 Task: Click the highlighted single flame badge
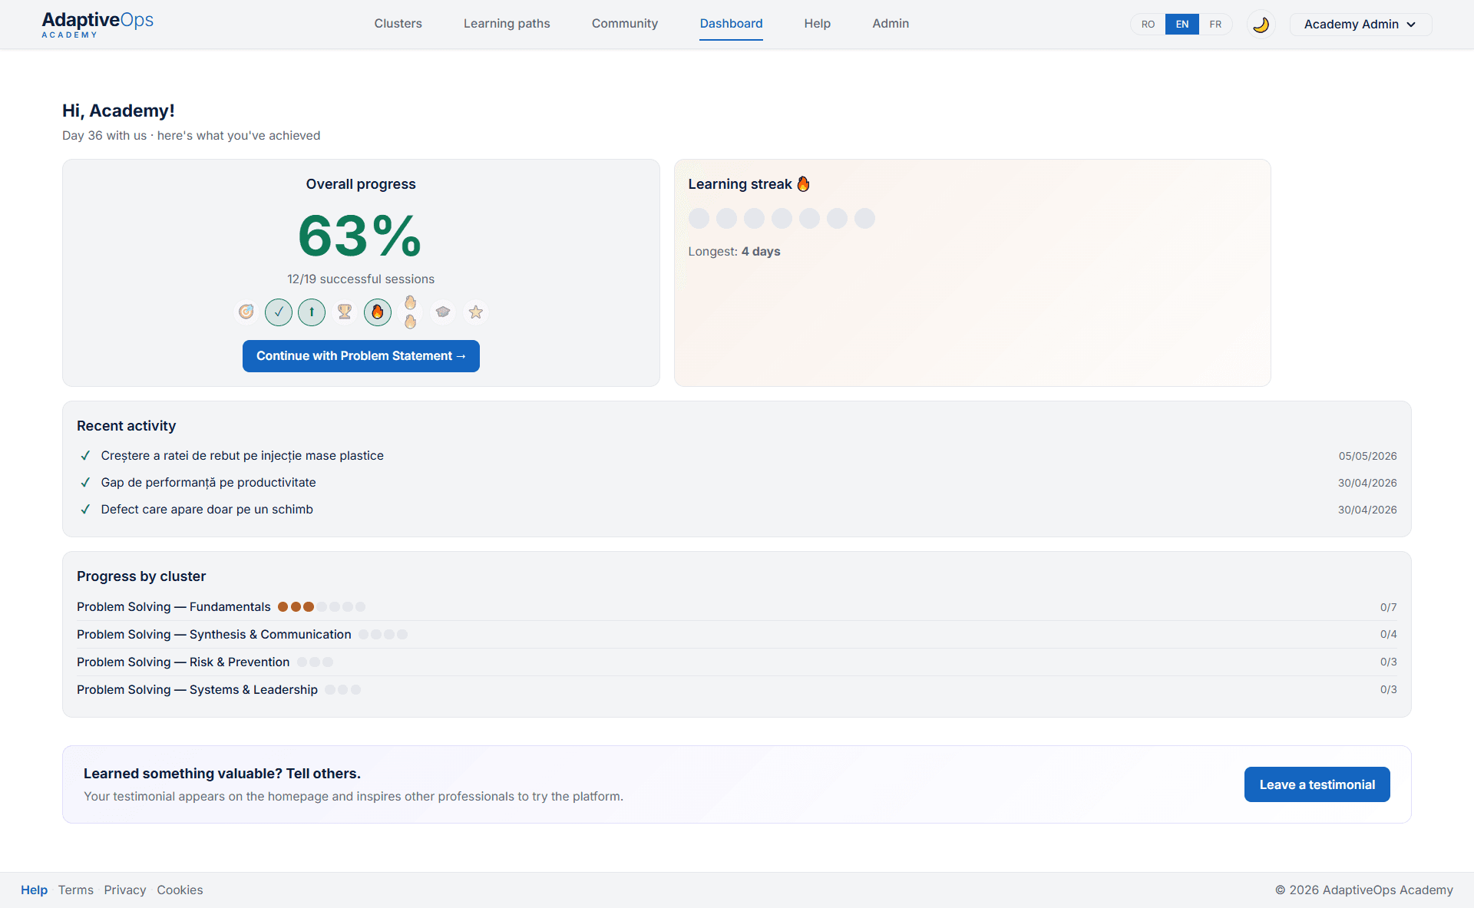378,312
